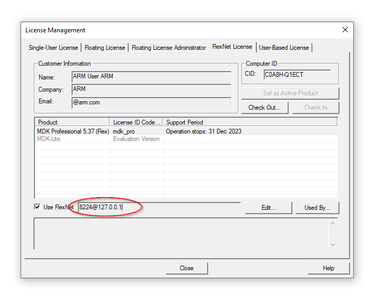Viewport: 377px width, 301px height.
Task: Open the Floating License tab
Action: tap(105, 48)
